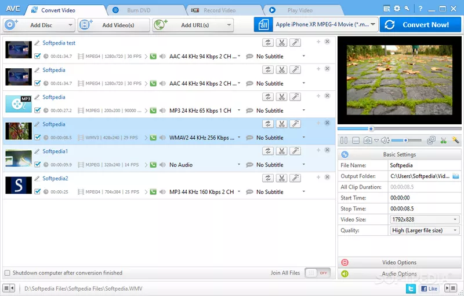Uncheck the WMV3 Softpedia item checkbox

tap(37, 138)
